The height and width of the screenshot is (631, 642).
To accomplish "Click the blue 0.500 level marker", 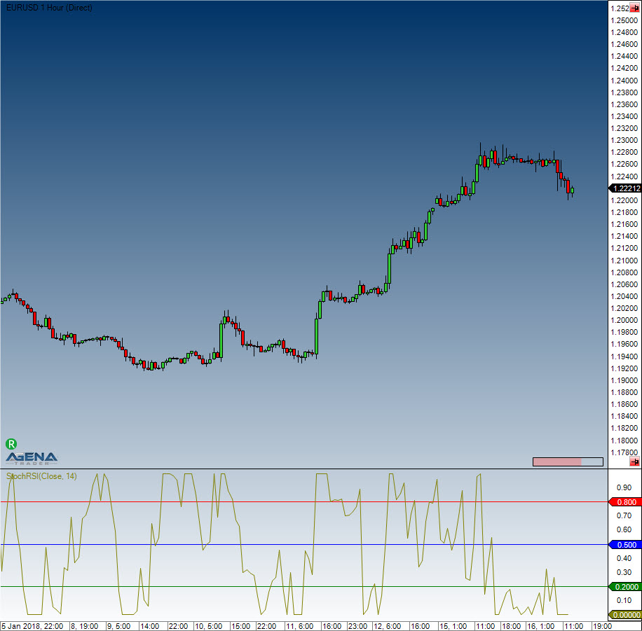I will 623,544.
